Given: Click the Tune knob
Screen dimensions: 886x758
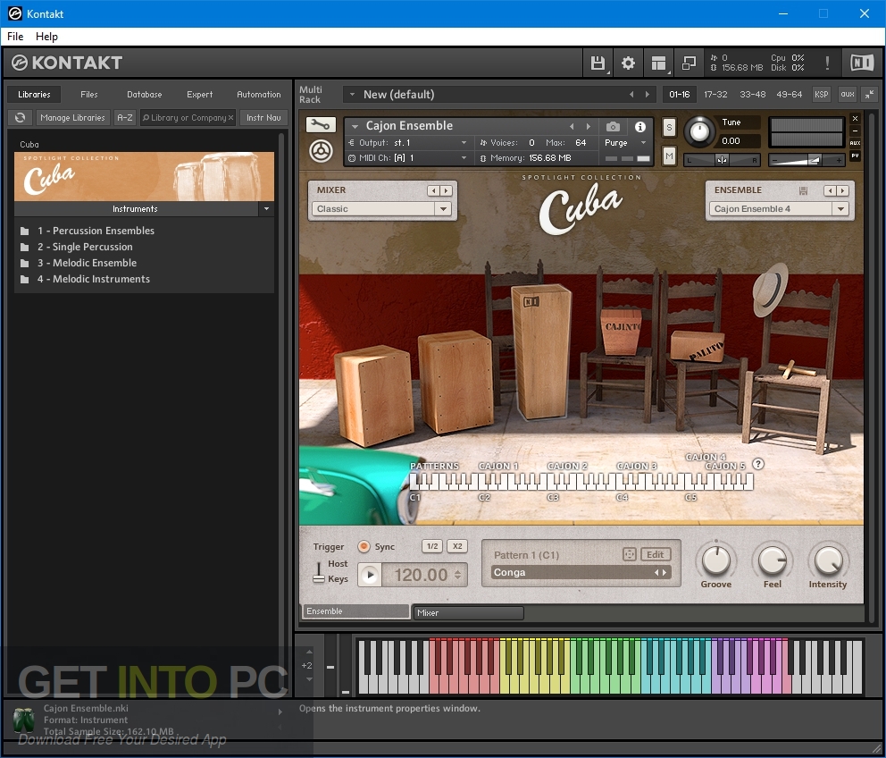Looking at the screenshot, I should point(699,131).
